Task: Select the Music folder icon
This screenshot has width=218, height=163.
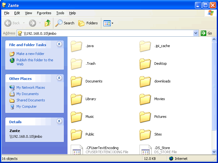Action: 76,117
